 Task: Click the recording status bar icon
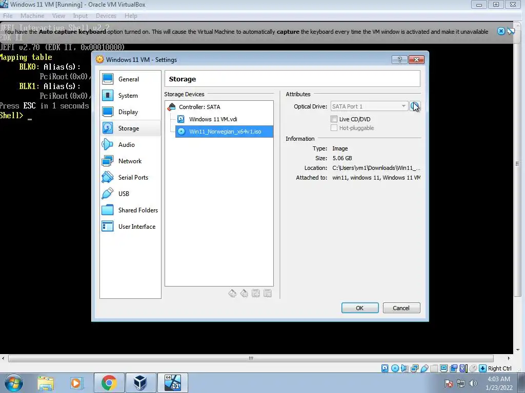[x=453, y=368]
